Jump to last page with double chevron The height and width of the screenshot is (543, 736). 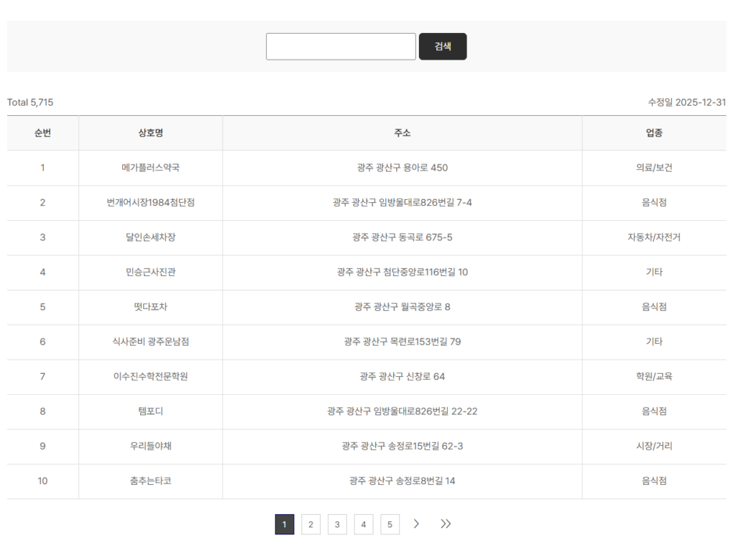pyautogui.click(x=446, y=524)
